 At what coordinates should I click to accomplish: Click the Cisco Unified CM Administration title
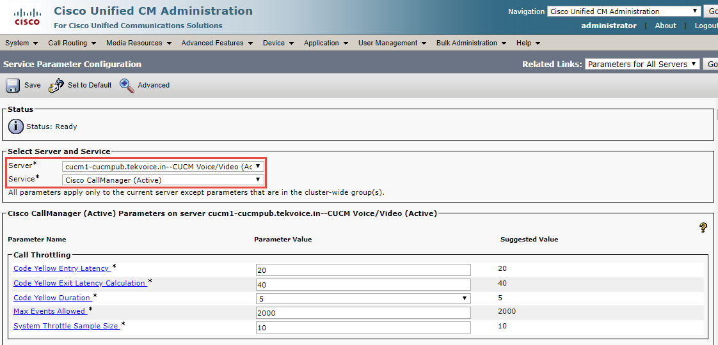(153, 11)
